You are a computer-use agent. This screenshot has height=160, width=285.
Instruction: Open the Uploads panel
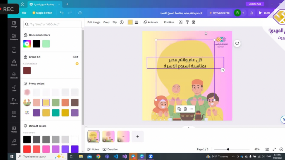coord(14,75)
